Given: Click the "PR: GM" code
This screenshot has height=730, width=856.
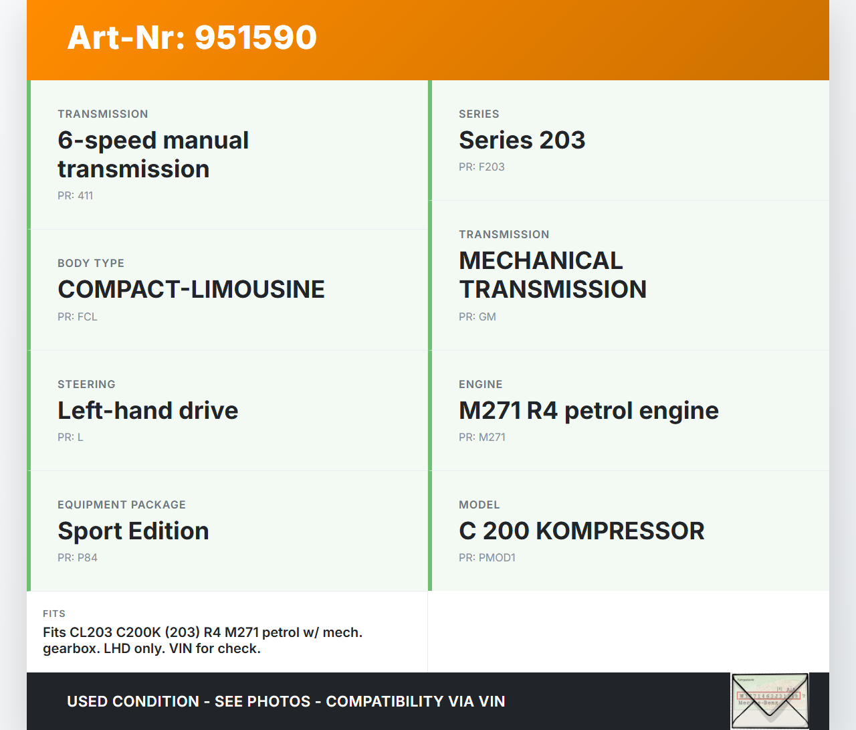Looking at the screenshot, I should [x=477, y=317].
